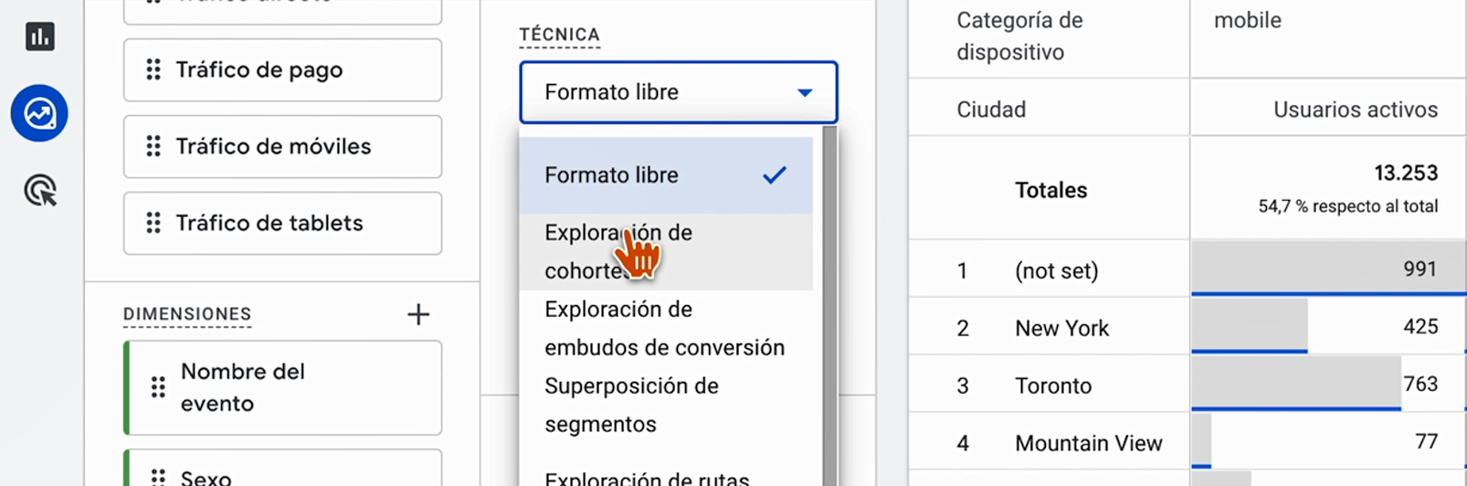Viewport: 1467px width, 486px height.
Task: Click the Toronto row in table
Action: point(1053,386)
